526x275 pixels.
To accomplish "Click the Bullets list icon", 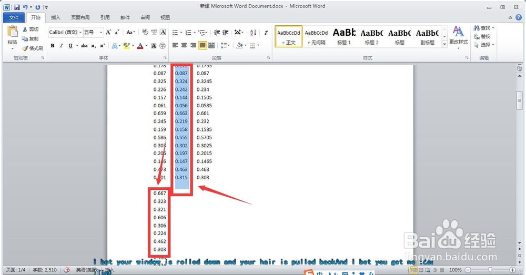I will tap(175, 33).
